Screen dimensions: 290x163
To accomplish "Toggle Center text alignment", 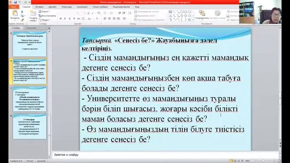I will [109, 19].
